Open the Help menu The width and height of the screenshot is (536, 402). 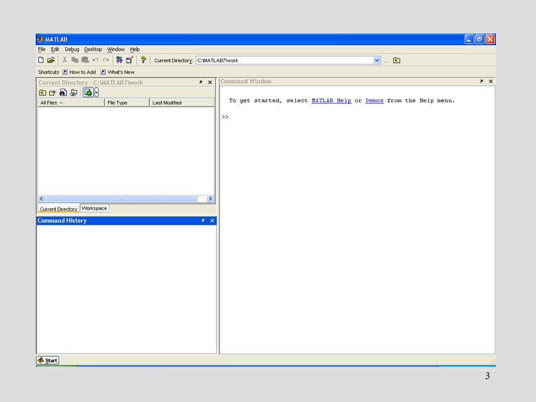pyautogui.click(x=135, y=49)
